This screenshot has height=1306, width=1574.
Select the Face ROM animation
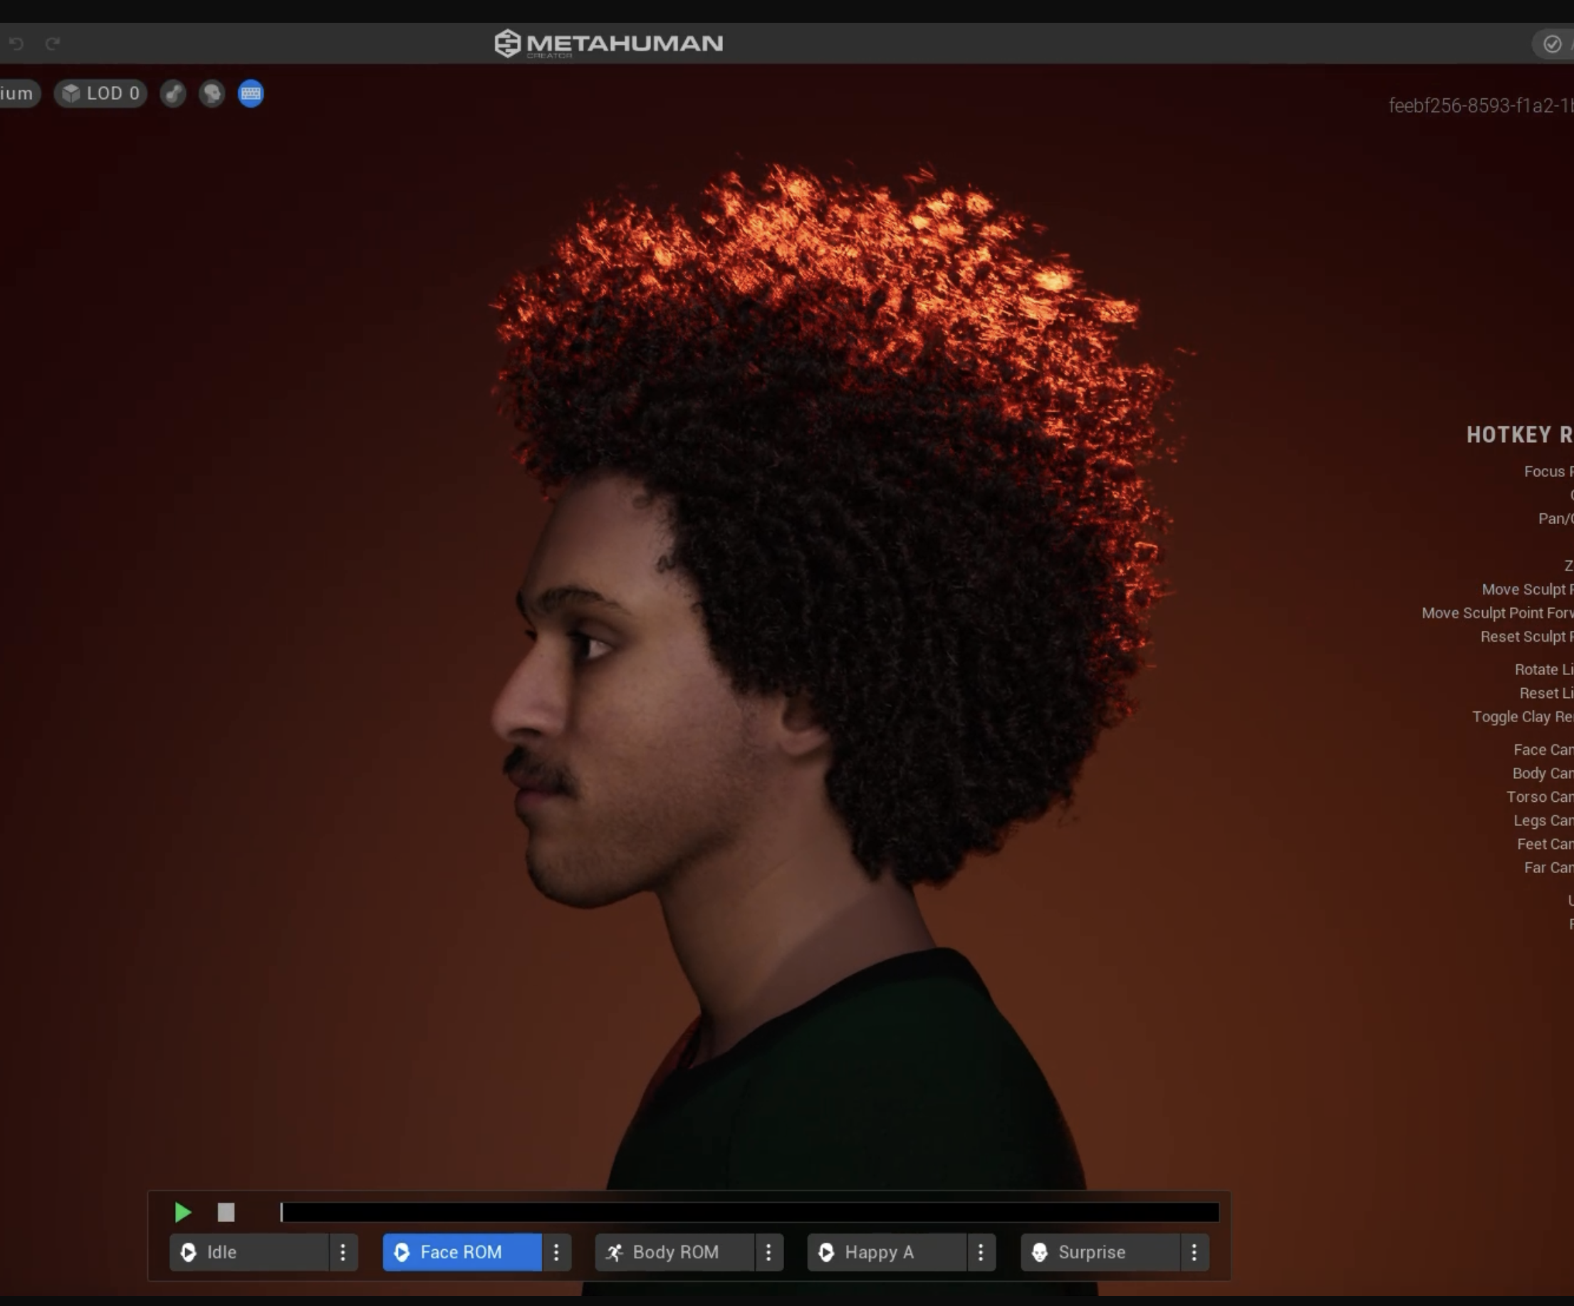pos(461,1252)
